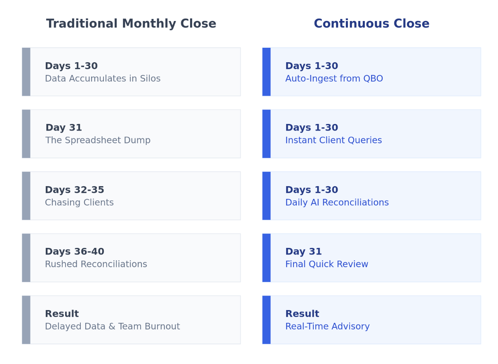Click blue accent bar beside Real-Time Advisory
This screenshot has height=364, width=498.
tap(266, 320)
